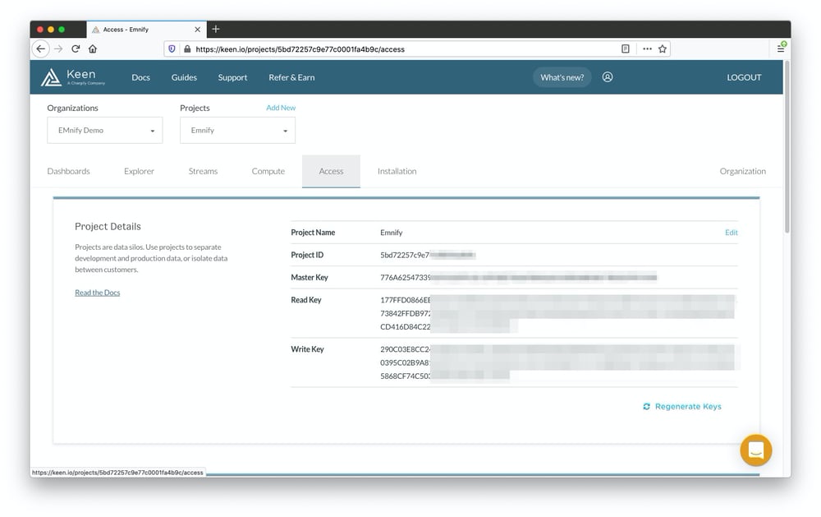Open the Read the Docs link
This screenshot has width=821, height=517.
[98, 293]
